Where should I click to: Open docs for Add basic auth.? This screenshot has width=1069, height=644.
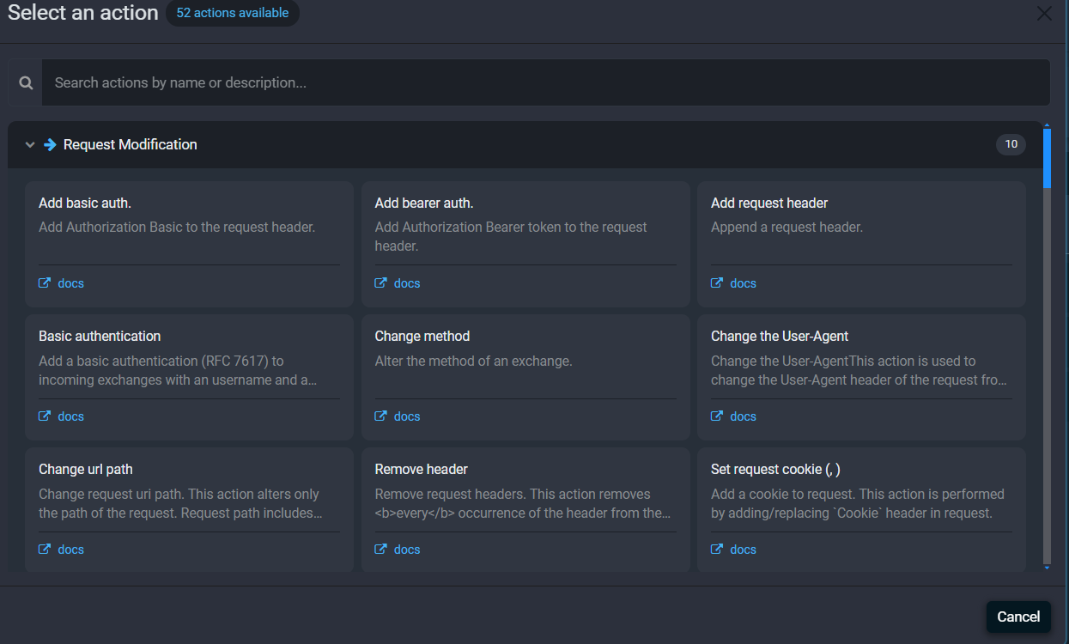point(70,283)
